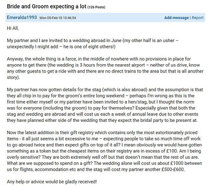Click the closing line Any help or advice
Viewport: 211px width, 190px height.
pos(52,182)
